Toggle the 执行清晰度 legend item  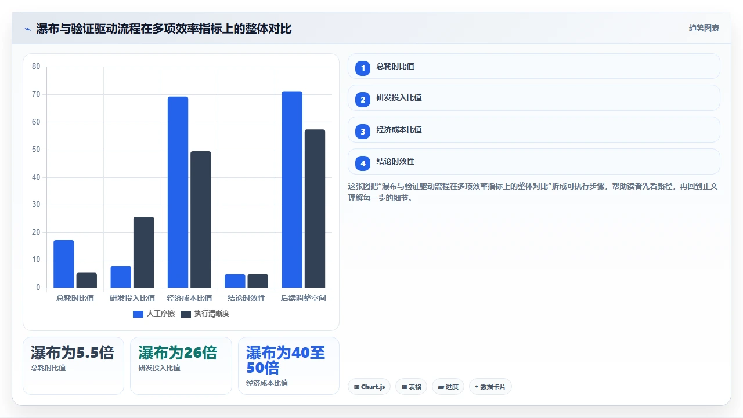[x=205, y=314]
